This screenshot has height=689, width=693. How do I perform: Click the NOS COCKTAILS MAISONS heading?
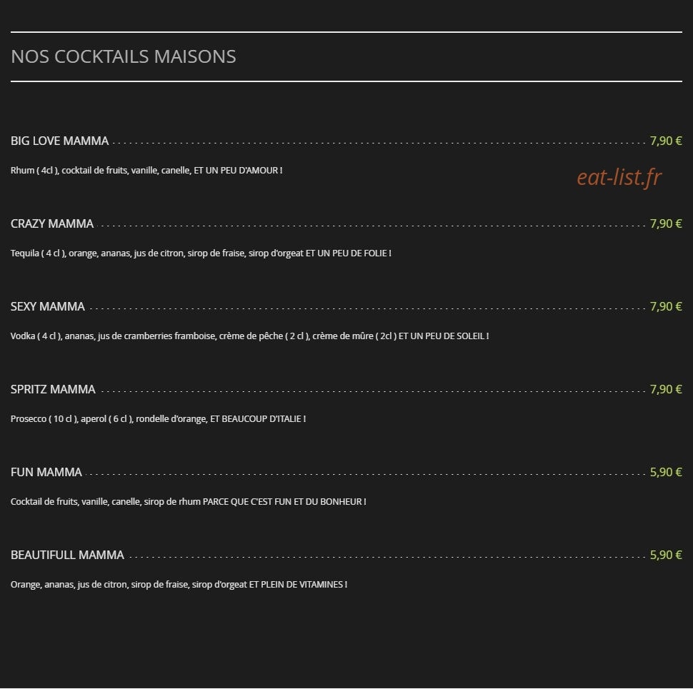pos(124,56)
